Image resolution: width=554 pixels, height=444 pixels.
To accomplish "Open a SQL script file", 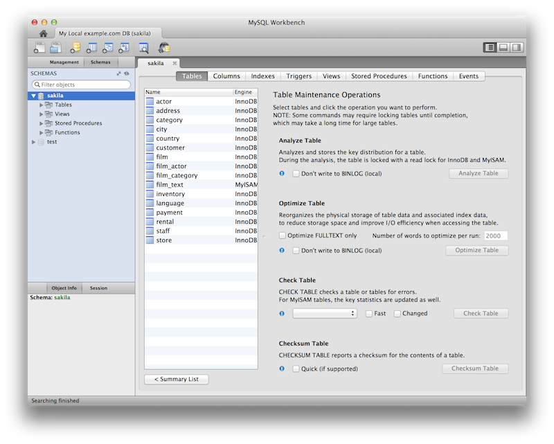I will [55, 47].
